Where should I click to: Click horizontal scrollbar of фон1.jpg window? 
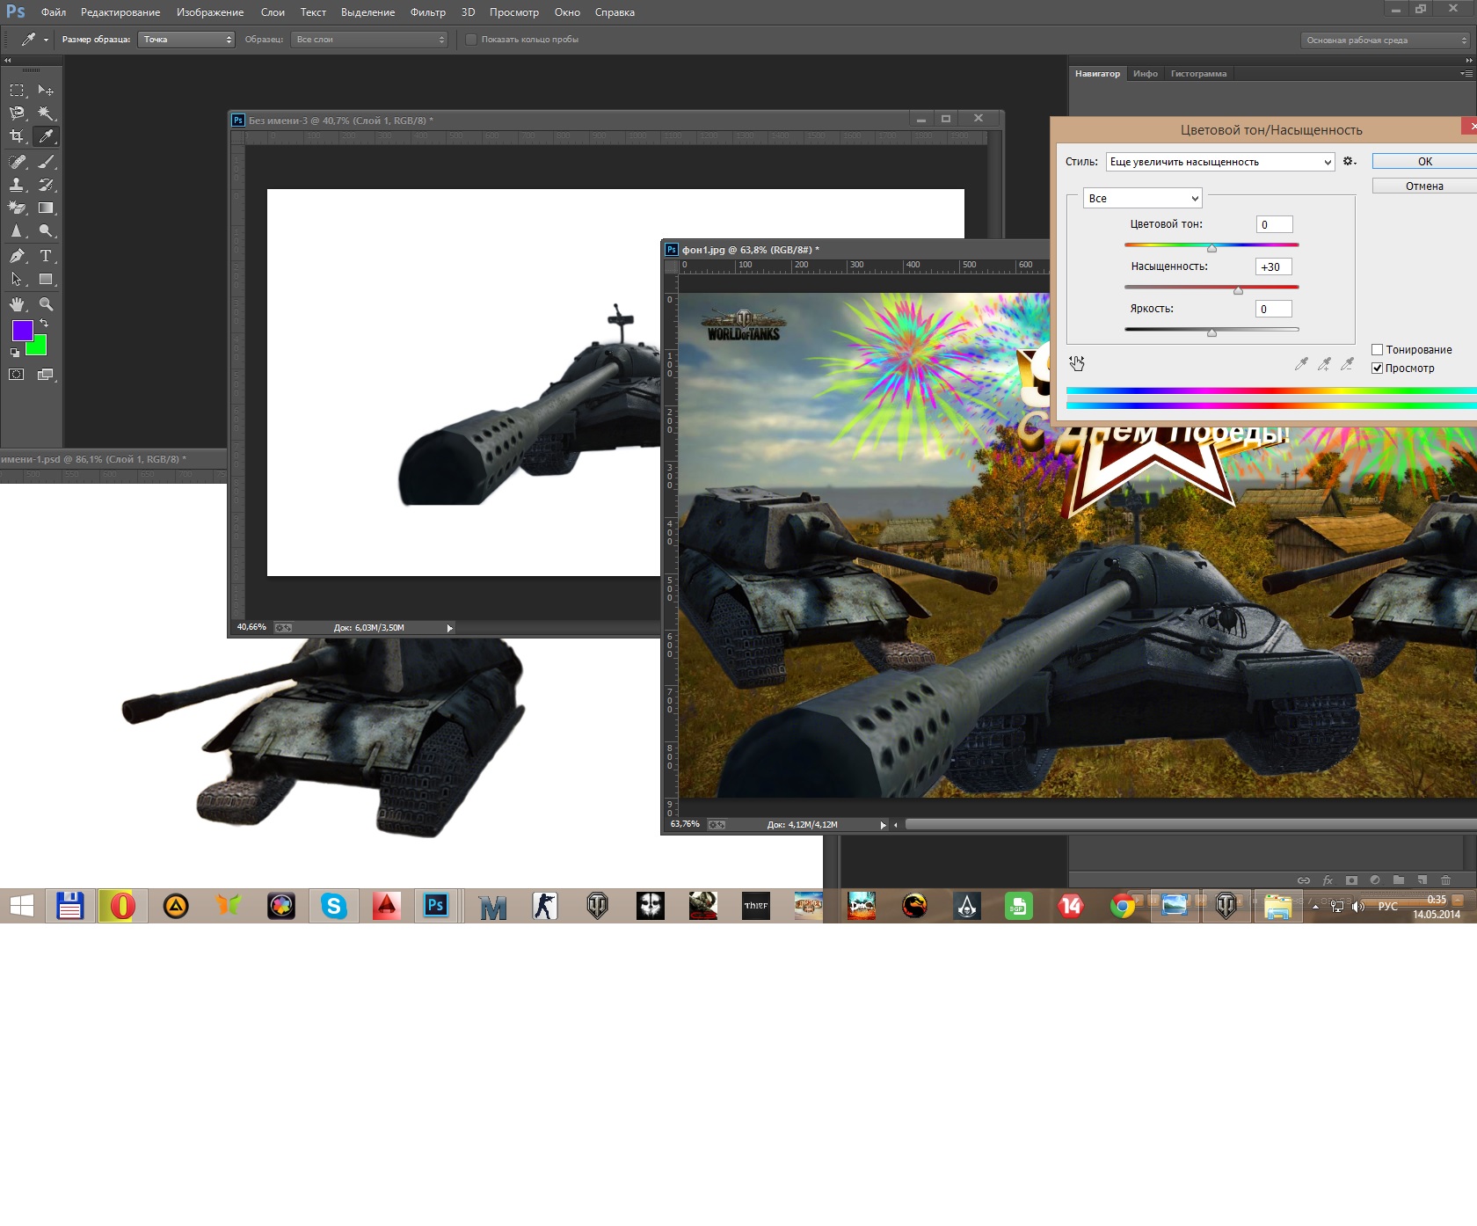(1190, 825)
